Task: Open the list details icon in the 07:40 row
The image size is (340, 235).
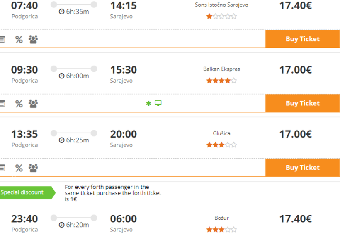Action: point(2,39)
